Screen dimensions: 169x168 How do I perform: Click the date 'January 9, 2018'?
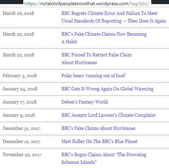[19, 115]
